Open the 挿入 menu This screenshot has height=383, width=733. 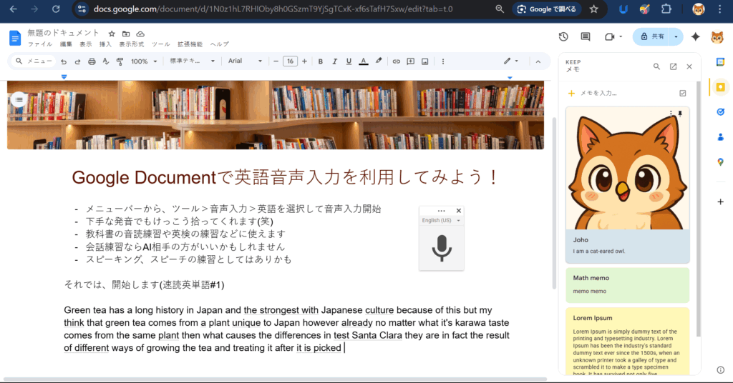pyautogui.click(x=105, y=44)
